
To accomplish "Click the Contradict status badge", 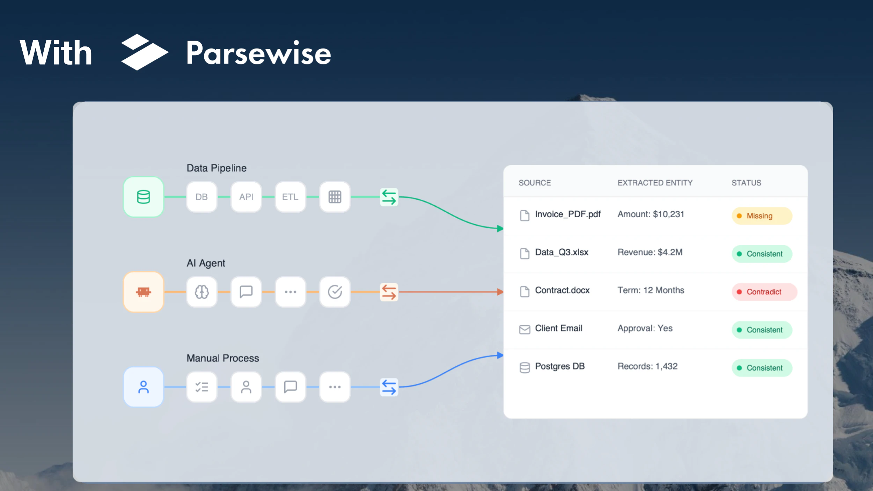I will 764,292.
